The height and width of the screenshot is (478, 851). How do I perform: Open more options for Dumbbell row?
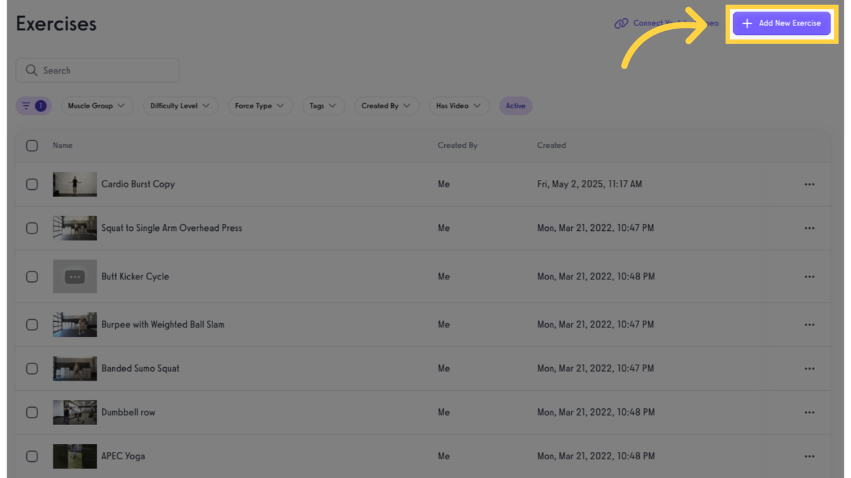[809, 412]
